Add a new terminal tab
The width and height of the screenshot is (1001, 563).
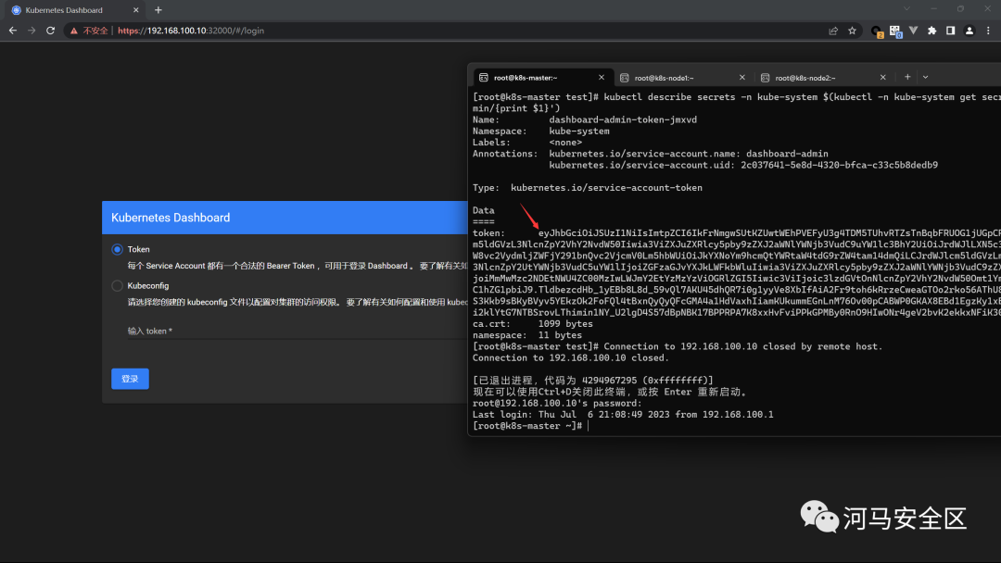pyautogui.click(x=907, y=77)
